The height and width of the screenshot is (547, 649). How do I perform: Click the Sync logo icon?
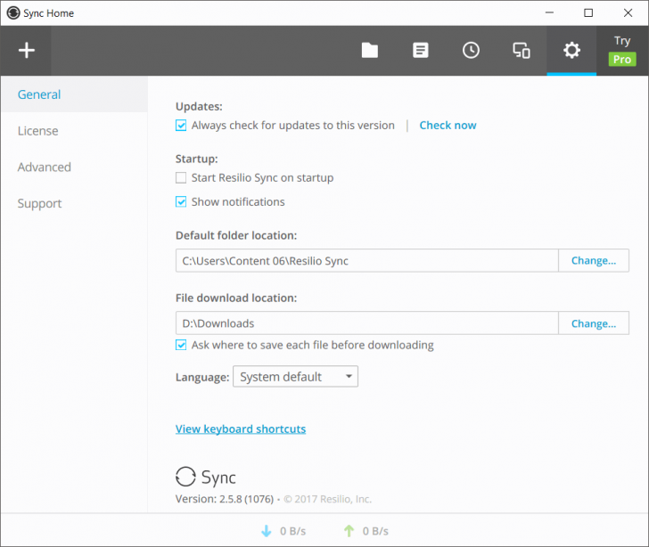pyautogui.click(x=185, y=477)
